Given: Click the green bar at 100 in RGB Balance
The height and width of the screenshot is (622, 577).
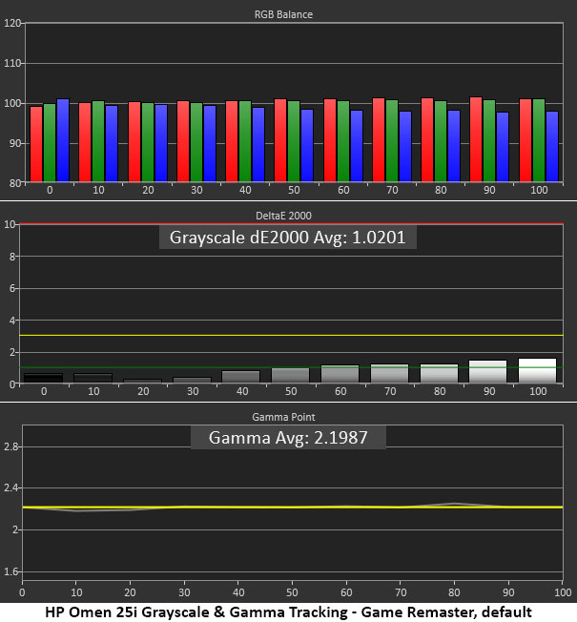Looking at the screenshot, I should point(539,140).
